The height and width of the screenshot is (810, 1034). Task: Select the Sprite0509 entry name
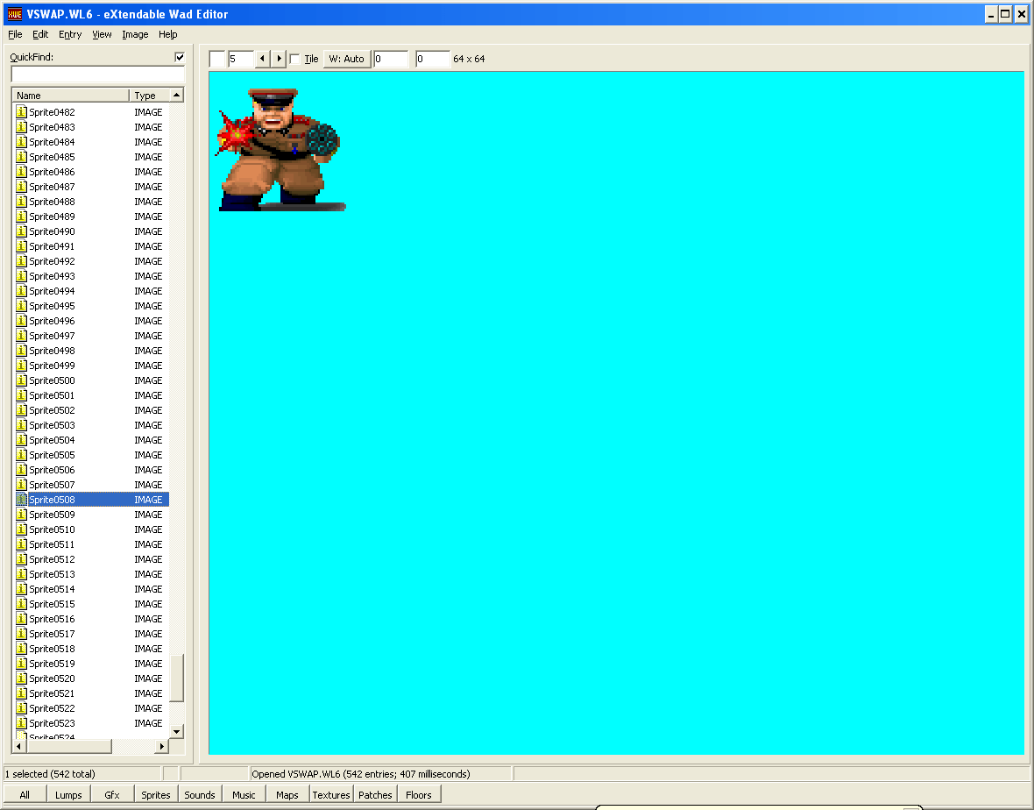pyautogui.click(x=52, y=515)
